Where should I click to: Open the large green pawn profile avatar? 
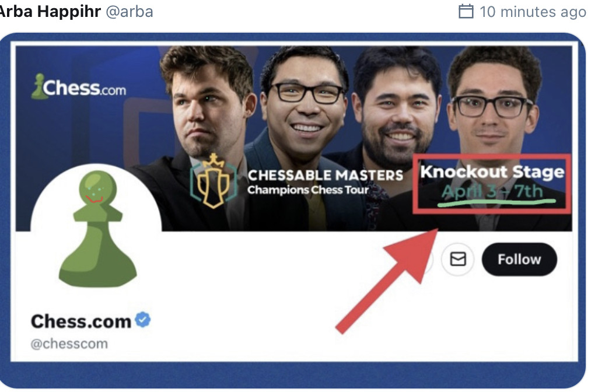pos(96,228)
